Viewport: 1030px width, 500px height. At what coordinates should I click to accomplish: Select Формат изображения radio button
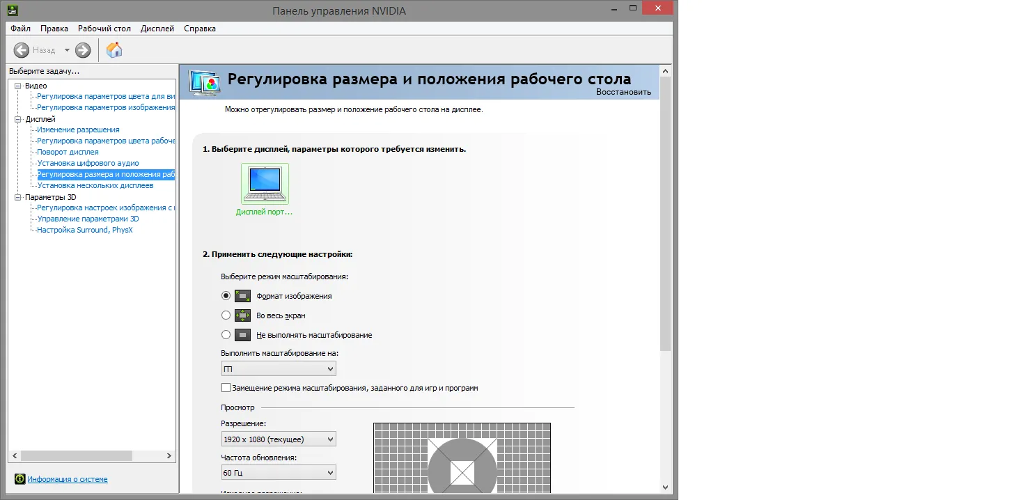tap(226, 295)
